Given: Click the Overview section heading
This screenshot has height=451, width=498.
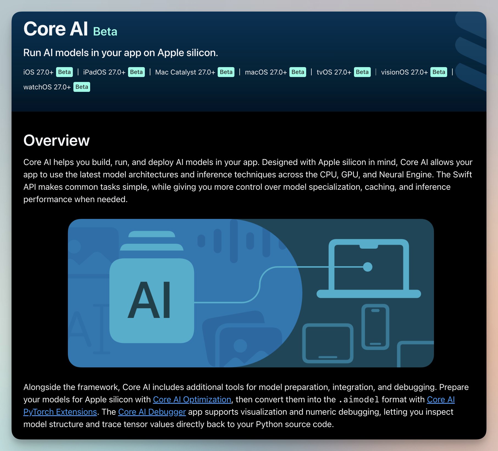Looking at the screenshot, I should (57, 140).
